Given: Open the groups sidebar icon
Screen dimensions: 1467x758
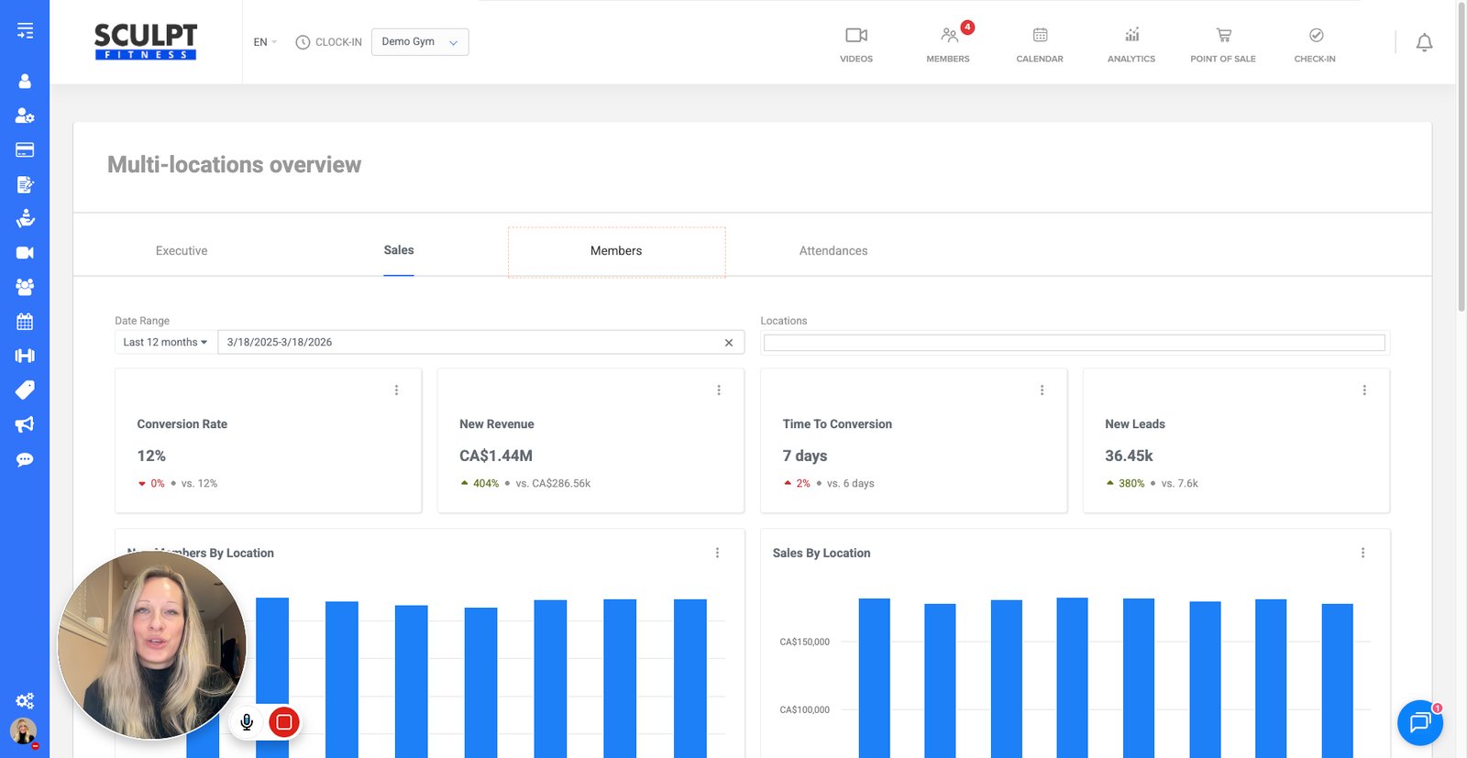Looking at the screenshot, I should click(x=25, y=287).
